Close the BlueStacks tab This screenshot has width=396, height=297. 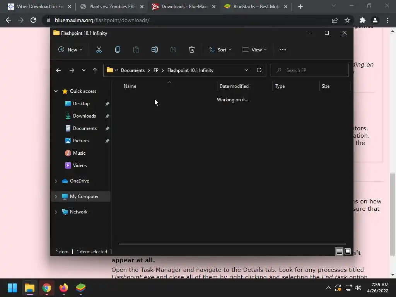pos(286,7)
